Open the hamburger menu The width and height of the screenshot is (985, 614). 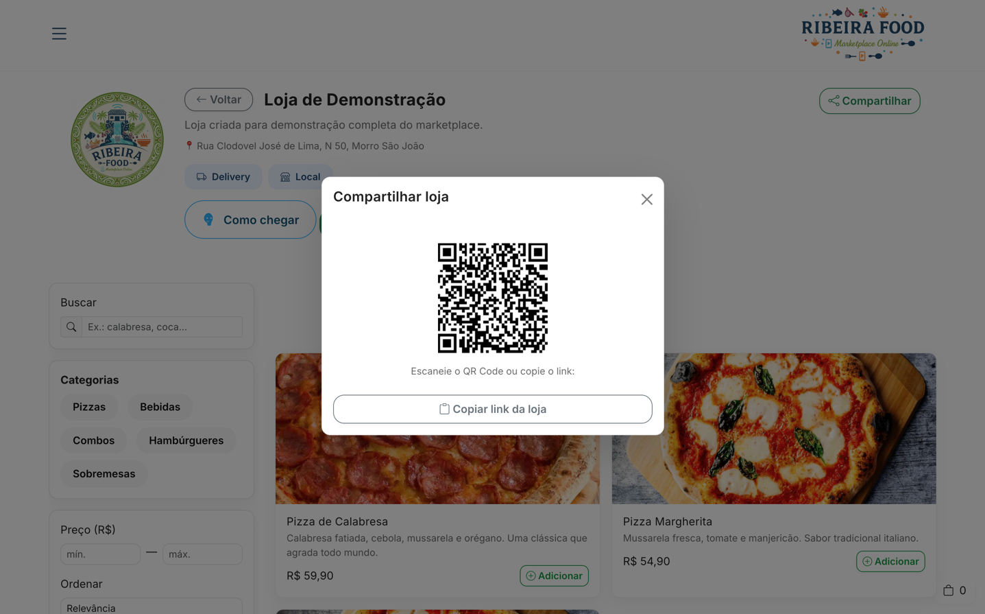point(59,34)
